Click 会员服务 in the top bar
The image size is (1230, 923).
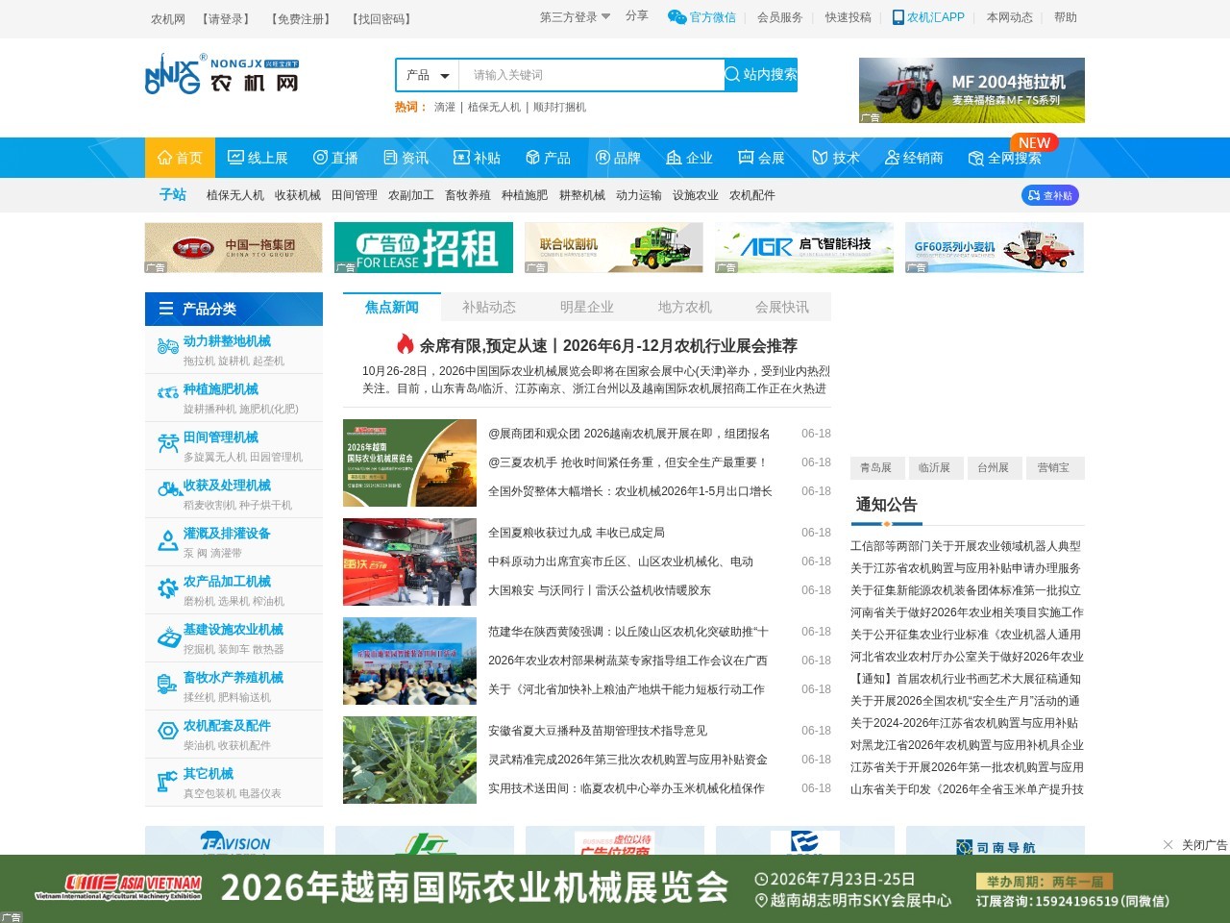pyautogui.click(x=779, y=17)
